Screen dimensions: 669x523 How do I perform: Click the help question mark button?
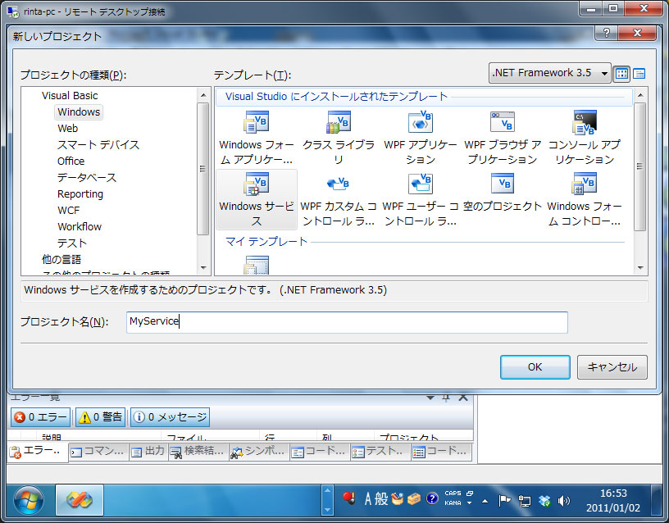click(x=607, y=34)
